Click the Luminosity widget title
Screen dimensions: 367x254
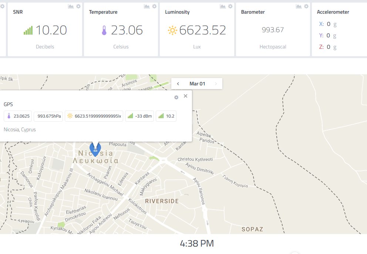coord(177,12)
